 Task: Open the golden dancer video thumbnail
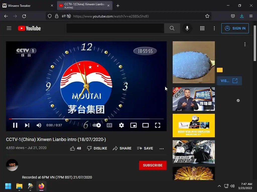tap(194, 173)
